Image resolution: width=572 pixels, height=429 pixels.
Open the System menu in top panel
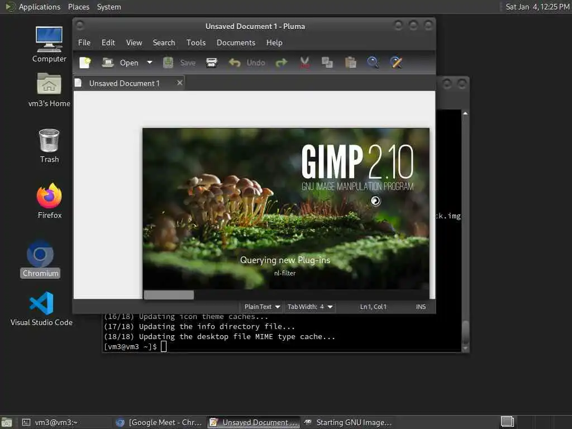point(109,7)
